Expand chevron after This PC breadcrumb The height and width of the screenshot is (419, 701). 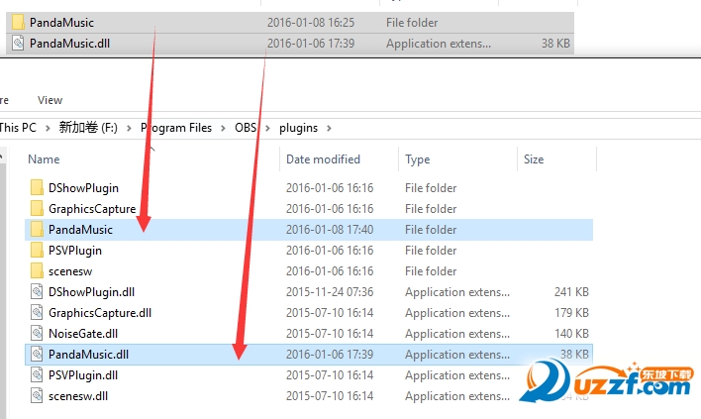[x=48, y=128]
